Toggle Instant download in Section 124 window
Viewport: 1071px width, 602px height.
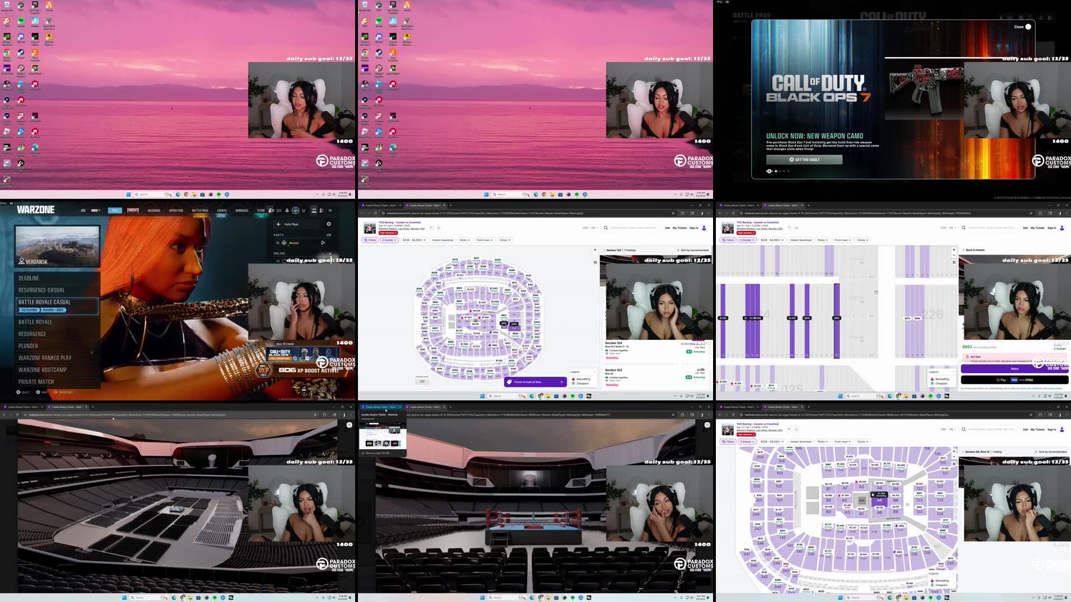click(x=443, y=240)
